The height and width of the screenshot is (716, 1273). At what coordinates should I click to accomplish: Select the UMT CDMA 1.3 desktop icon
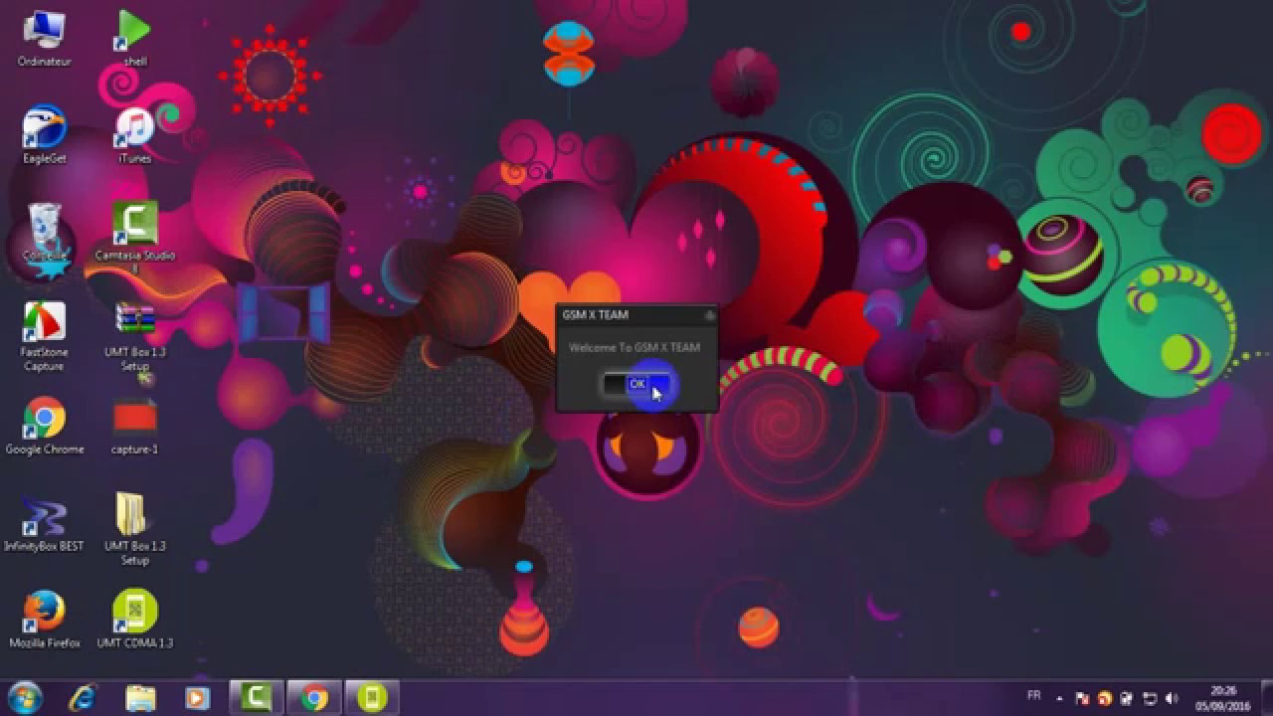point(134,619)
